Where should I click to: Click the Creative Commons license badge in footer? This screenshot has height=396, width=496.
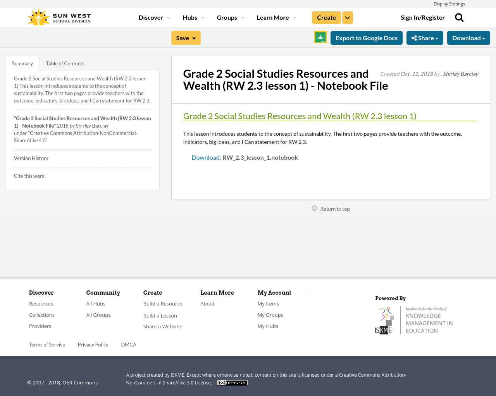(x=232, y=382)
